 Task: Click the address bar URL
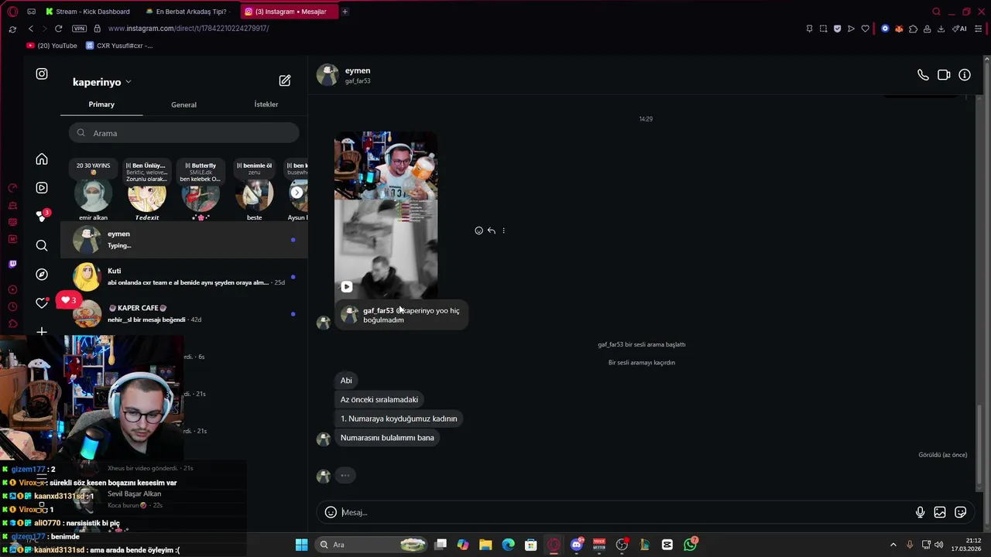tap(188, 29)
